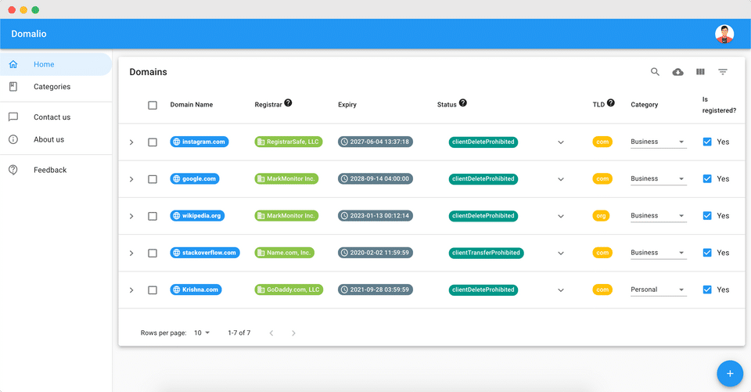
Task: Open Category dropdown for wikipedia.org
Action: click(659, 216)
